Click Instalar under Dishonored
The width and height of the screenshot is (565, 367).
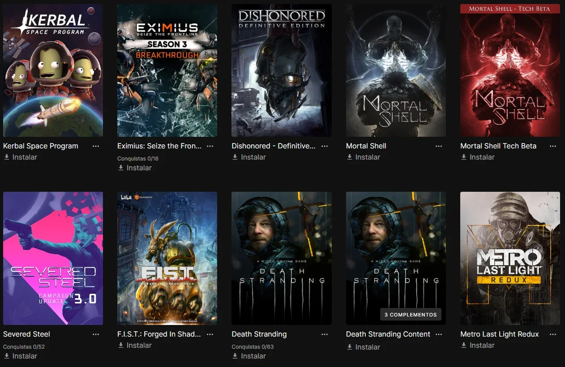[x=249, y=157]
